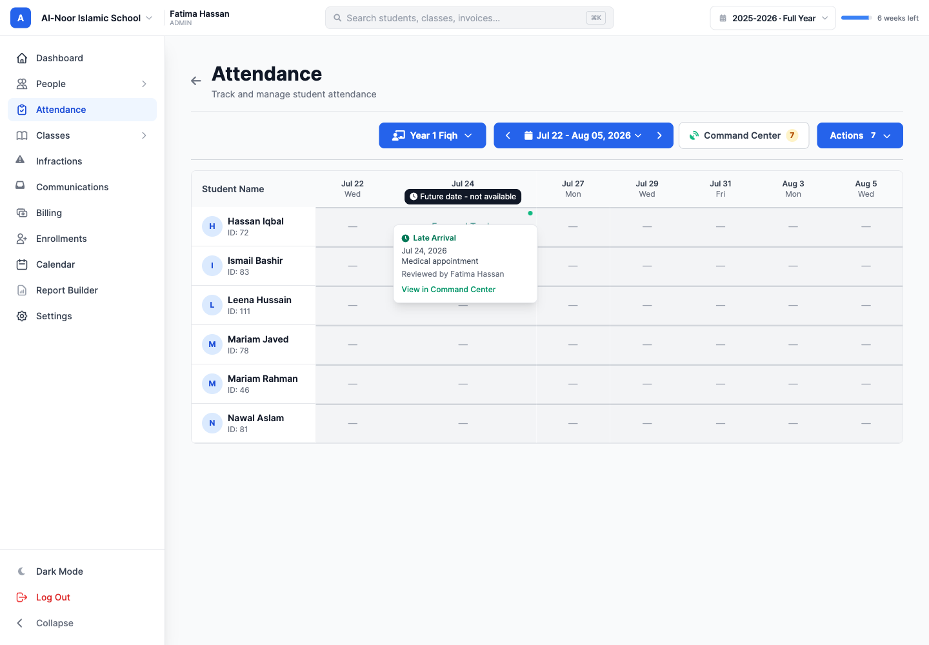The width and height of the screenshot is (929, 645).
Task: Click Ismail Bashir's avatar
Action: (x=212, y=266)
